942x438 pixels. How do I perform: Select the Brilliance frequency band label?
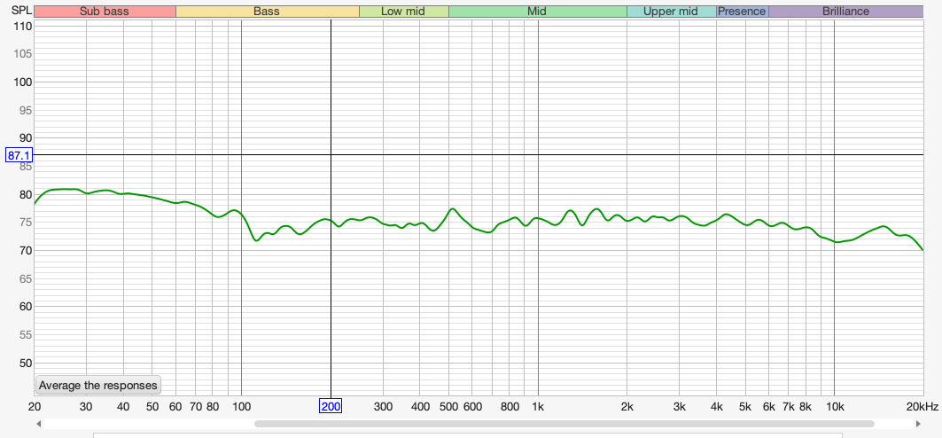tap(846, 12)
